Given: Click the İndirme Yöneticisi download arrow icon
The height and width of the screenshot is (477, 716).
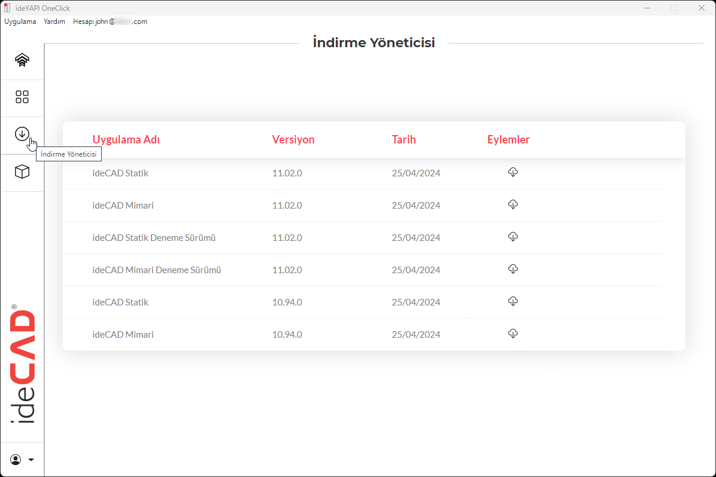Looking at the screenshot, I should (x=22, y=134).
